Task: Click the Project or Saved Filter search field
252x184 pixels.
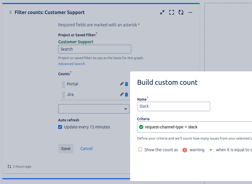Action: click(95, 49)
